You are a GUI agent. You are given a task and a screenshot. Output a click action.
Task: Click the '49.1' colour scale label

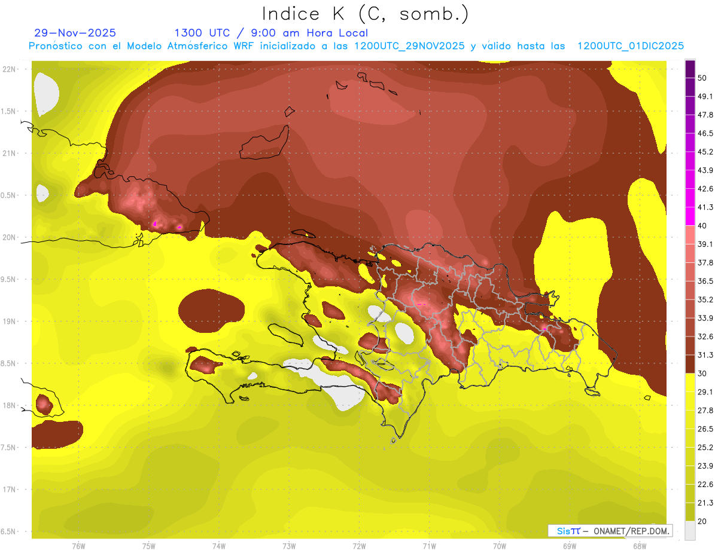click(705, 97)
